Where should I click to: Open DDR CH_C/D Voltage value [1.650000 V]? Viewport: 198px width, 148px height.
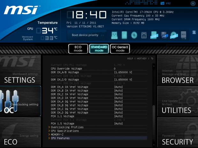123,80
